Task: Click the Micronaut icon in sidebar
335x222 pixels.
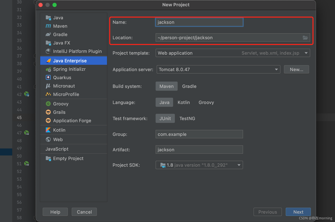Action: point(48,86)
